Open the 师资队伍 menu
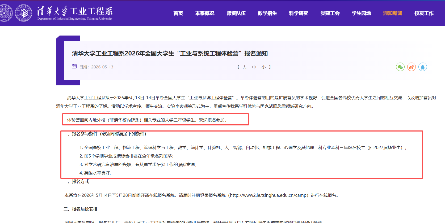This screenshot has width=445, height=223. [x=236, y=13]
